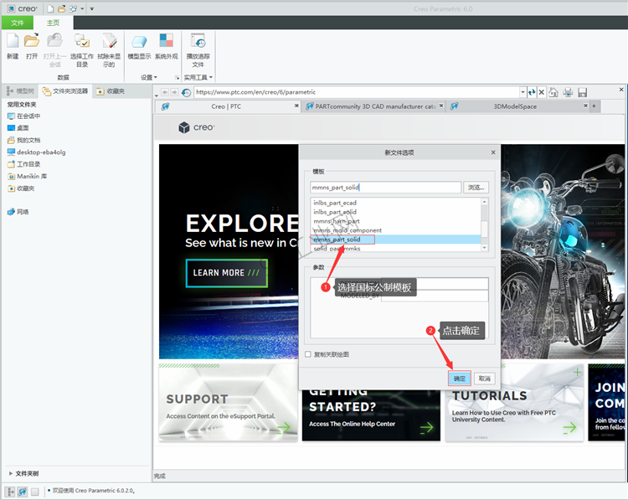Click the browser home icon
Viewport: 628px width, 500px height.
tap(554, 93)
